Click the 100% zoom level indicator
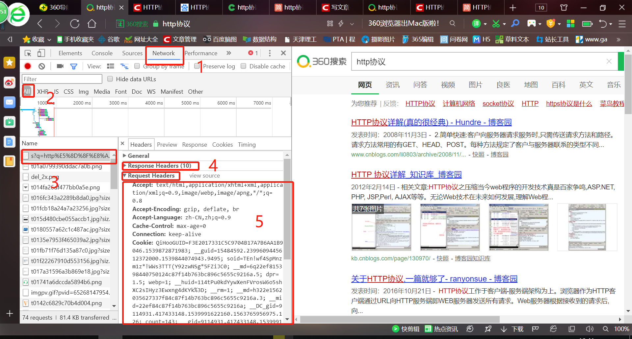 tap(621, 329)
